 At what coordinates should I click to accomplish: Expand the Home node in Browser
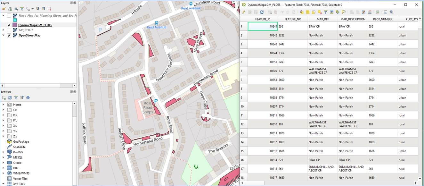(3, 105)
